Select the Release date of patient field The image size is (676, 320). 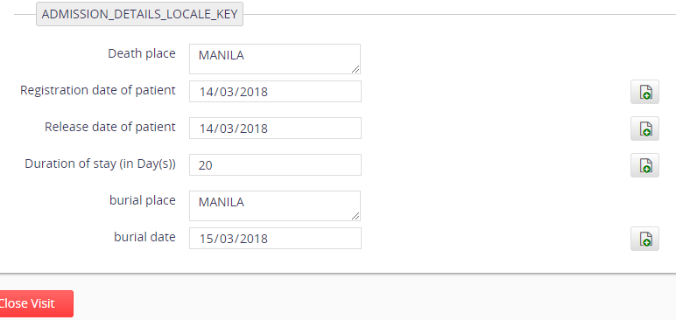[x=275, y=128]
